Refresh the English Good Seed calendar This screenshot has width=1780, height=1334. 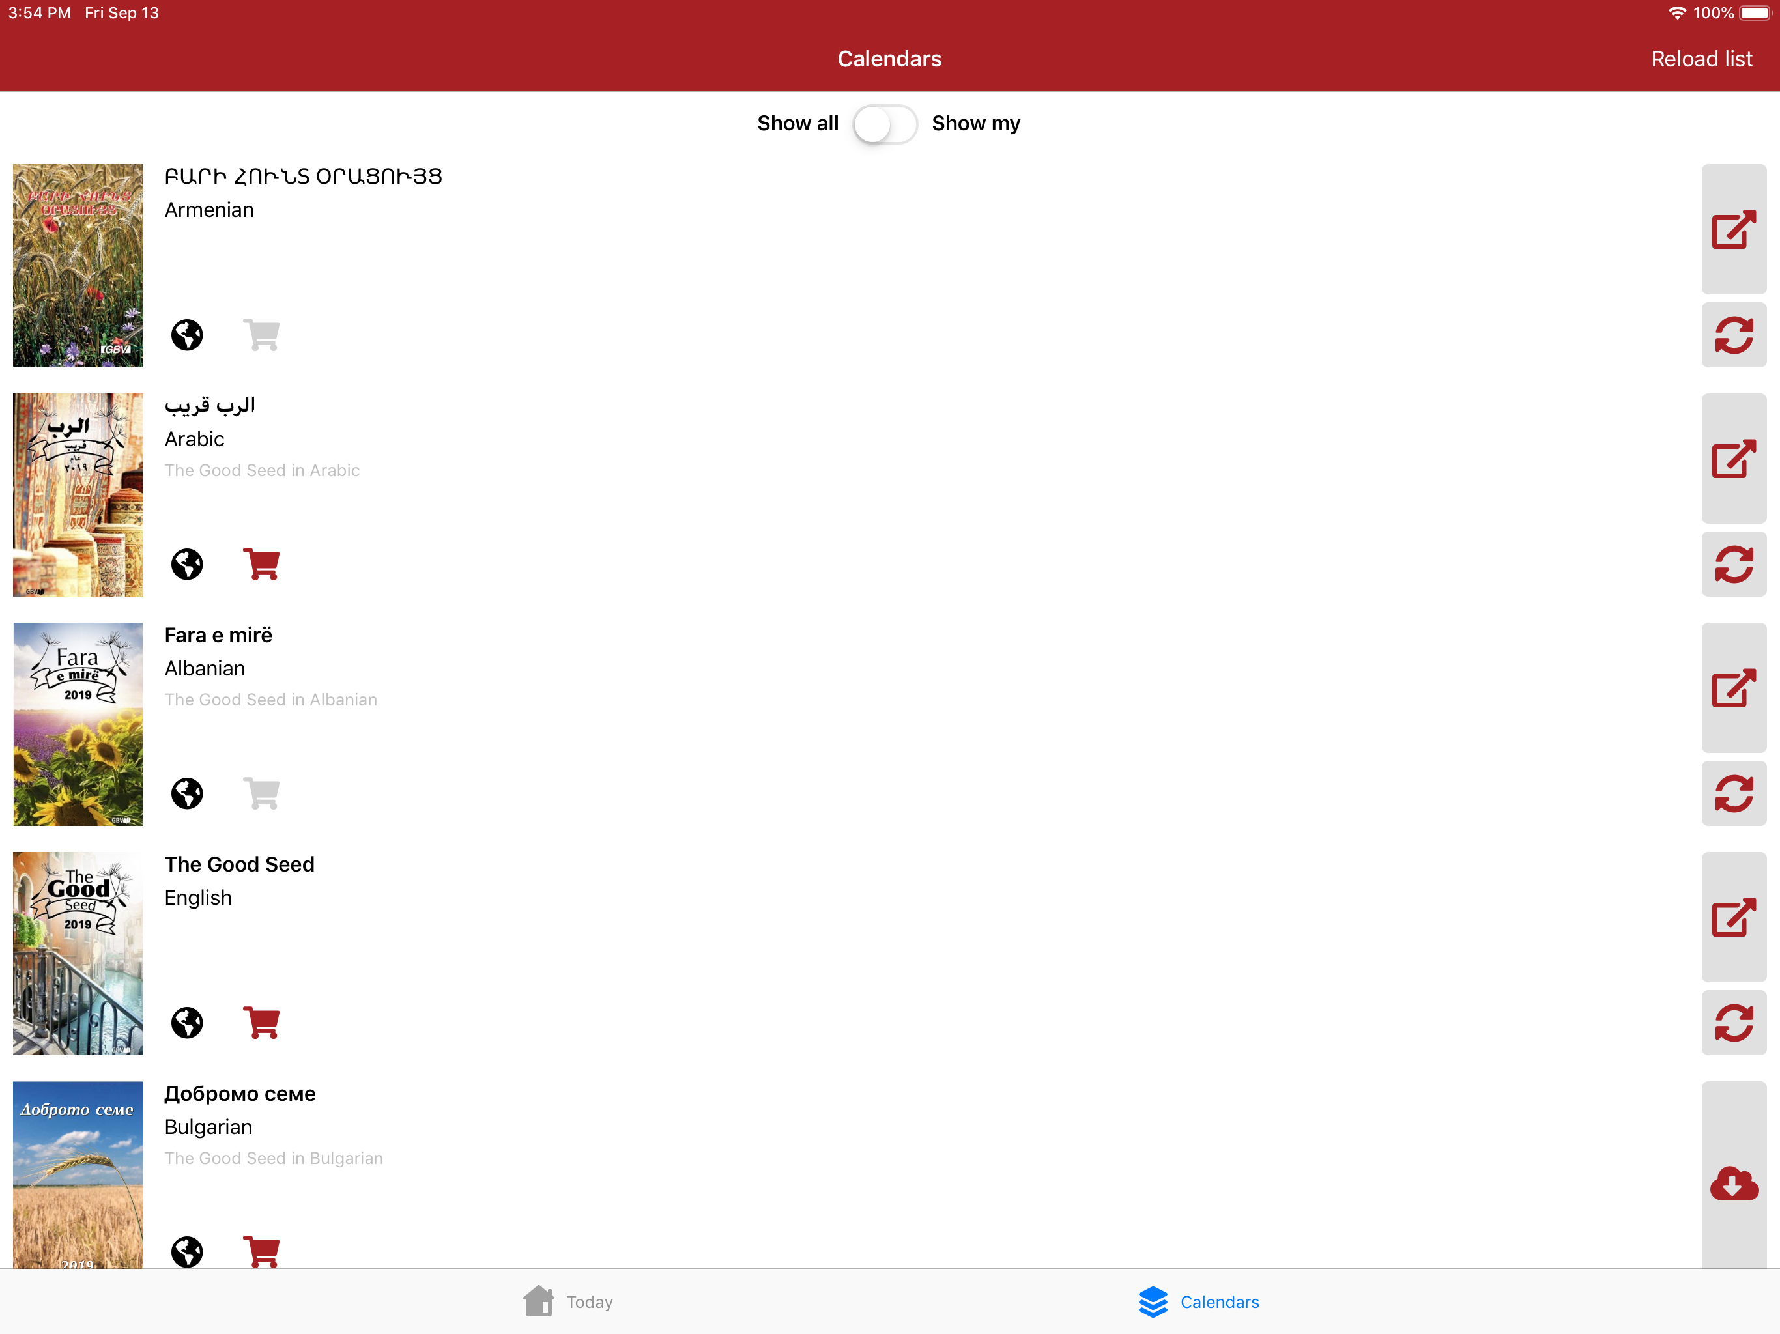pos(1732,1023)
